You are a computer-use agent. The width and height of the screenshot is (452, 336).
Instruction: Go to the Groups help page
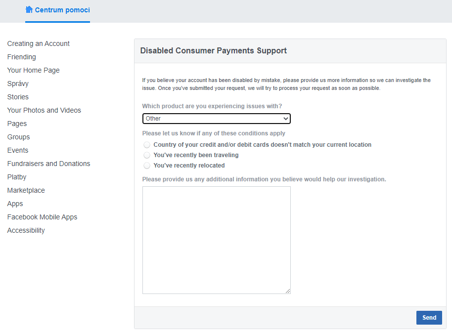tap(18, 137)
